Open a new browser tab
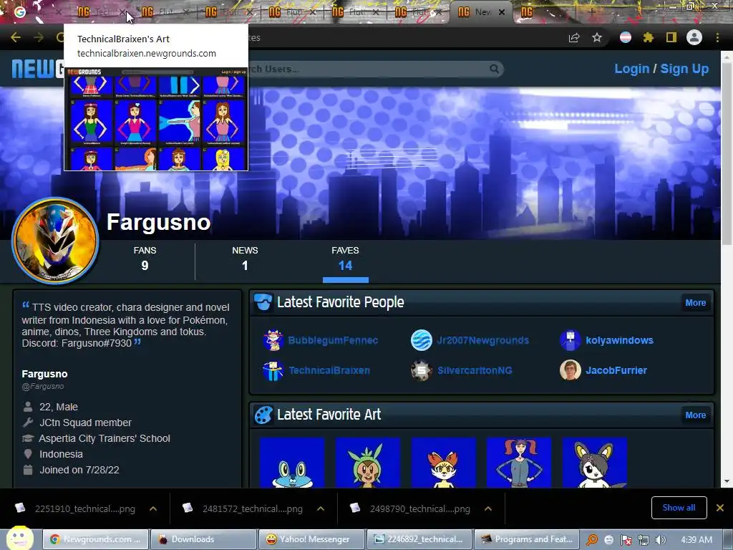 [591, 12]
